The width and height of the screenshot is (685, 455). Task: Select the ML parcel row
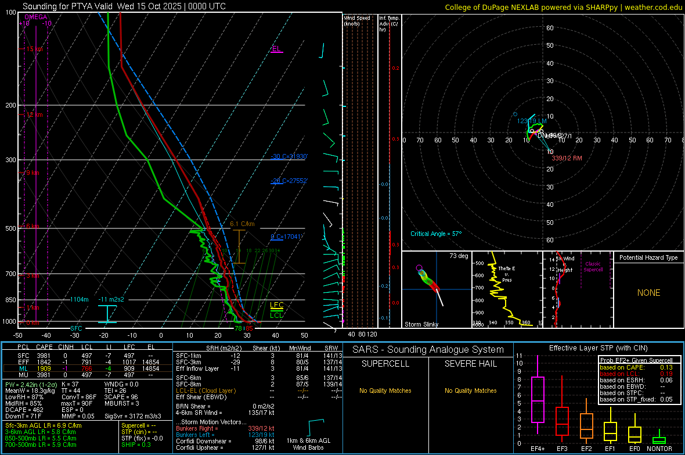coord(88,368)
